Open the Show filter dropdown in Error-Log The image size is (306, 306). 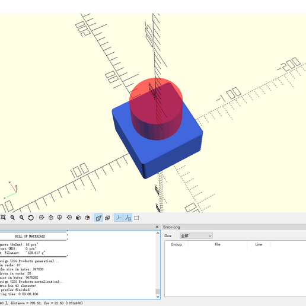click(196, 235)
